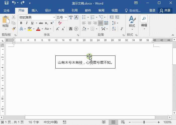This screenshot has width=176, height=125.
Task: Increase font size with grow icon
Action: click(x=58, y=29)
